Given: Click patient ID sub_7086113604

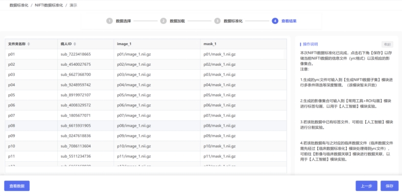Looking at the screenshot, I should coord(76,146).
